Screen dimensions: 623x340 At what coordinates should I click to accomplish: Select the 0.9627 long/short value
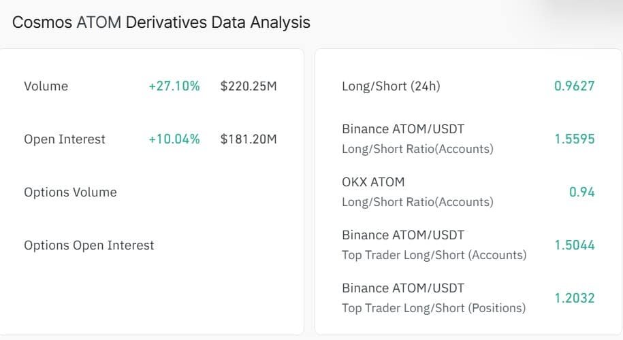tap(574, 86)
